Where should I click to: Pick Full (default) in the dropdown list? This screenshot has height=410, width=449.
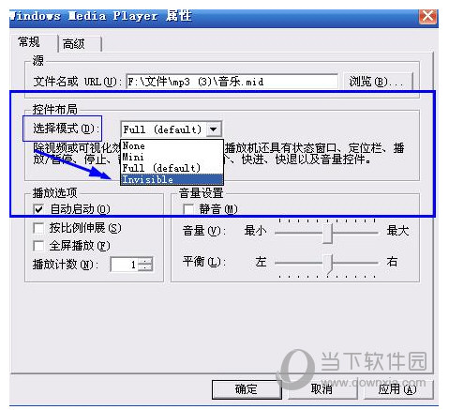[172, 168]
